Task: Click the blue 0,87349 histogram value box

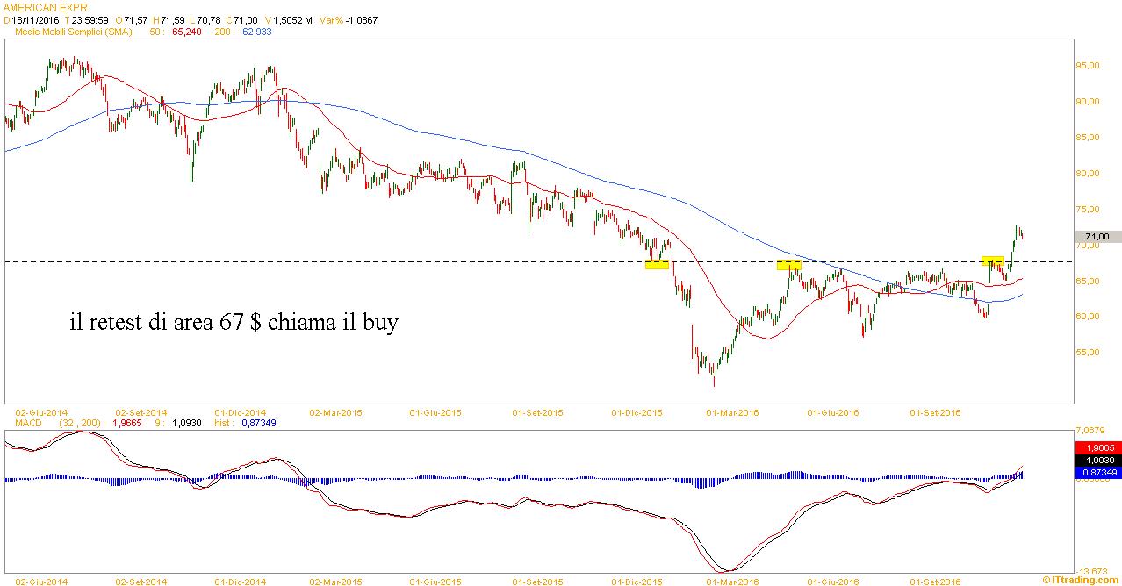Action: (1097, 473)
